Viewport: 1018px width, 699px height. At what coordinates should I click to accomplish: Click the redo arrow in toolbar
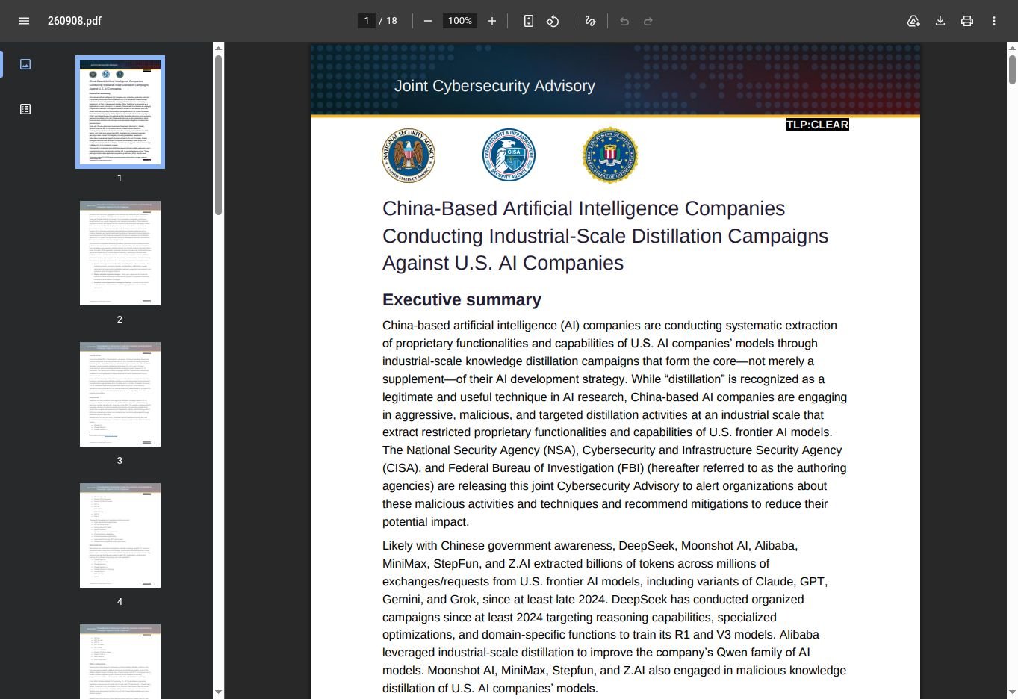[648, 21]
